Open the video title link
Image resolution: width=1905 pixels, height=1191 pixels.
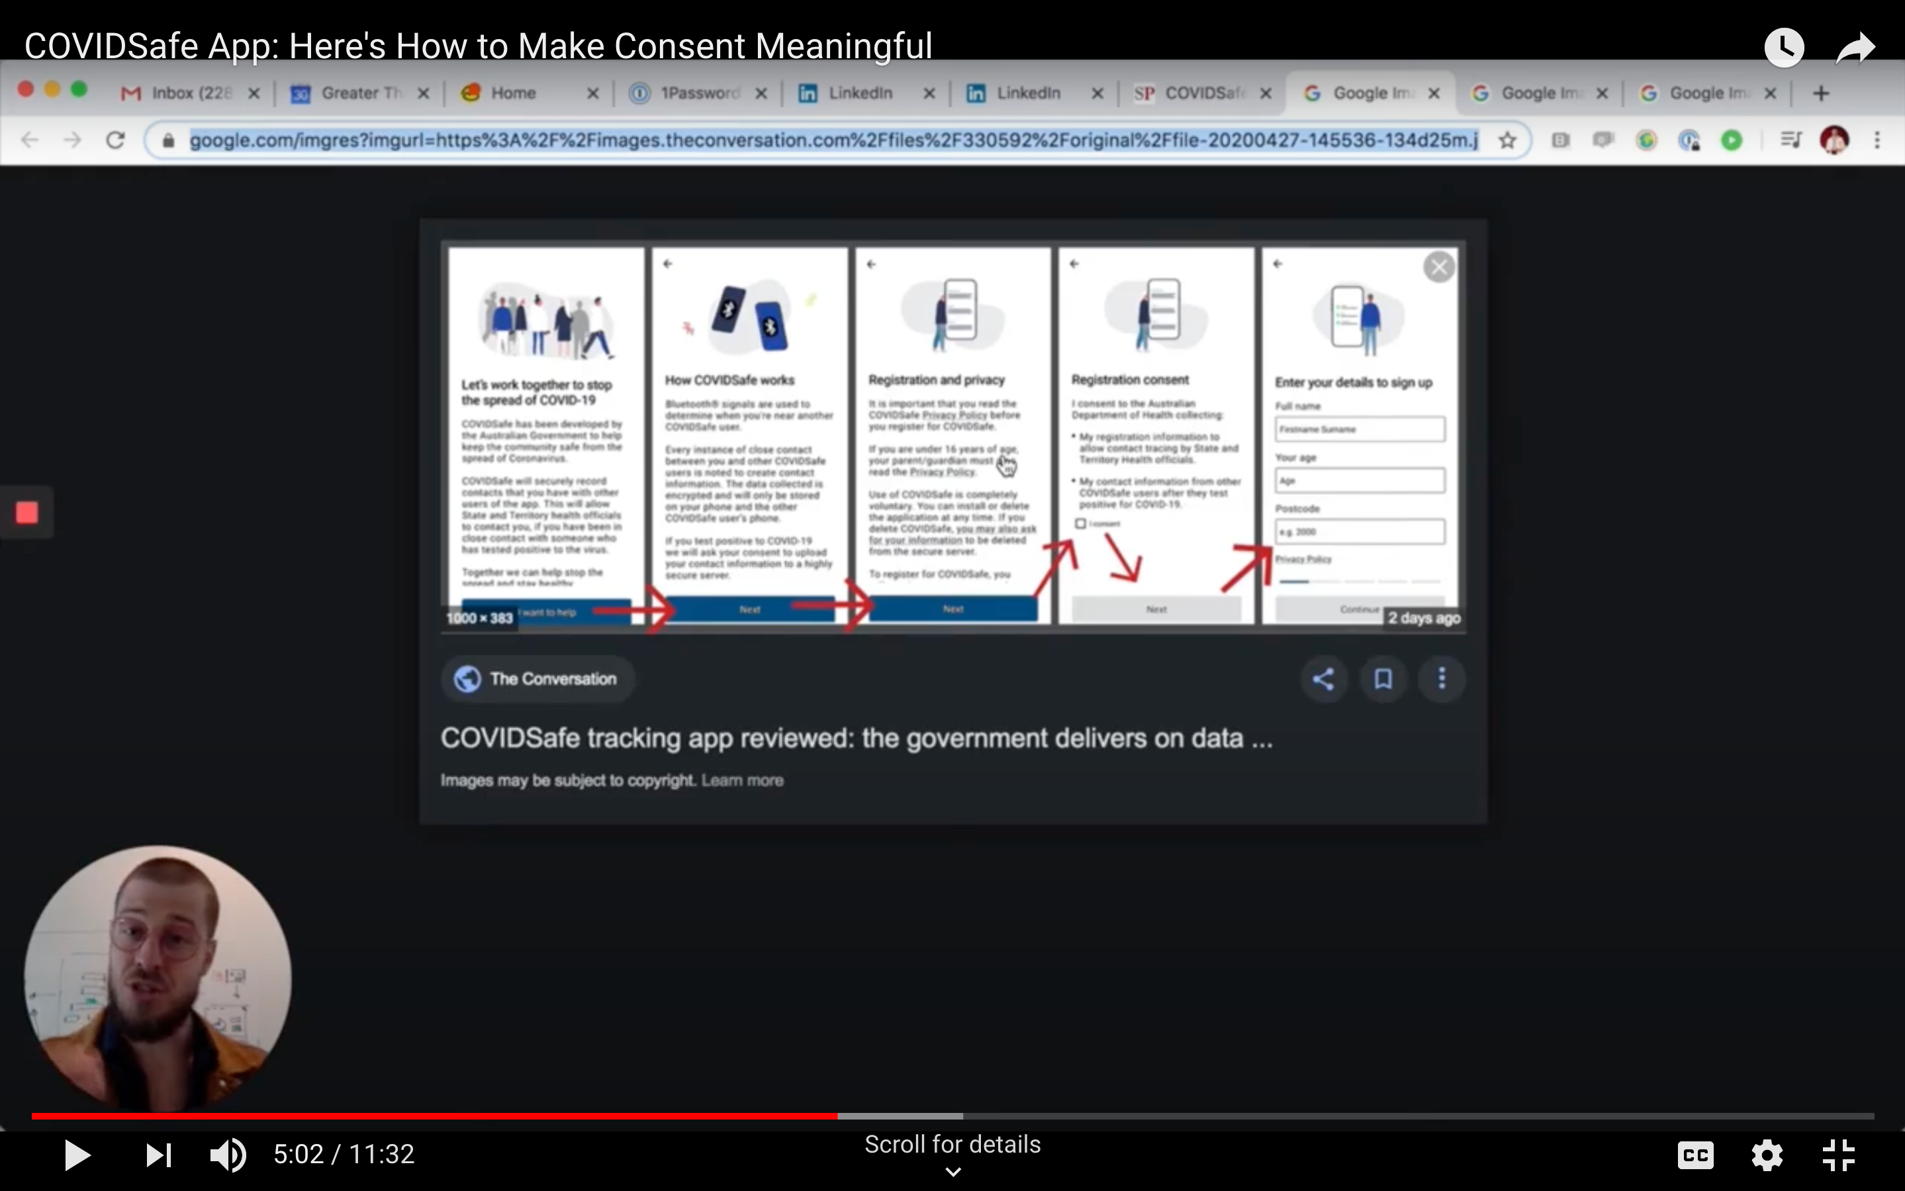pyautogui.click(x=478, y=46)
